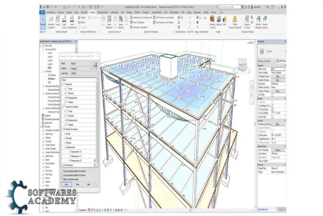Screen dimensions: 323x216
Task: Switch to Systems ribbon tab
Action: point(69,12)
